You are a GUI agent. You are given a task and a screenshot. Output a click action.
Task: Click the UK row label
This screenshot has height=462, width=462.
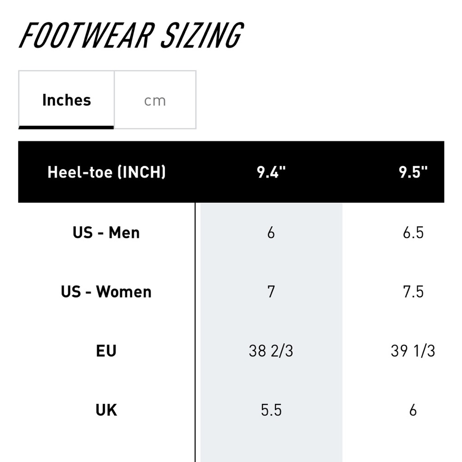(x=106, y=410)
